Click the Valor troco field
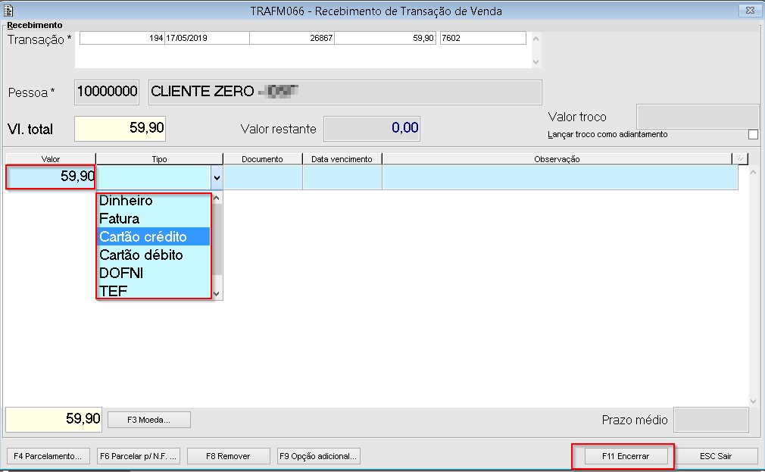Viewport: 765px width, 472px height. [698, 117]
